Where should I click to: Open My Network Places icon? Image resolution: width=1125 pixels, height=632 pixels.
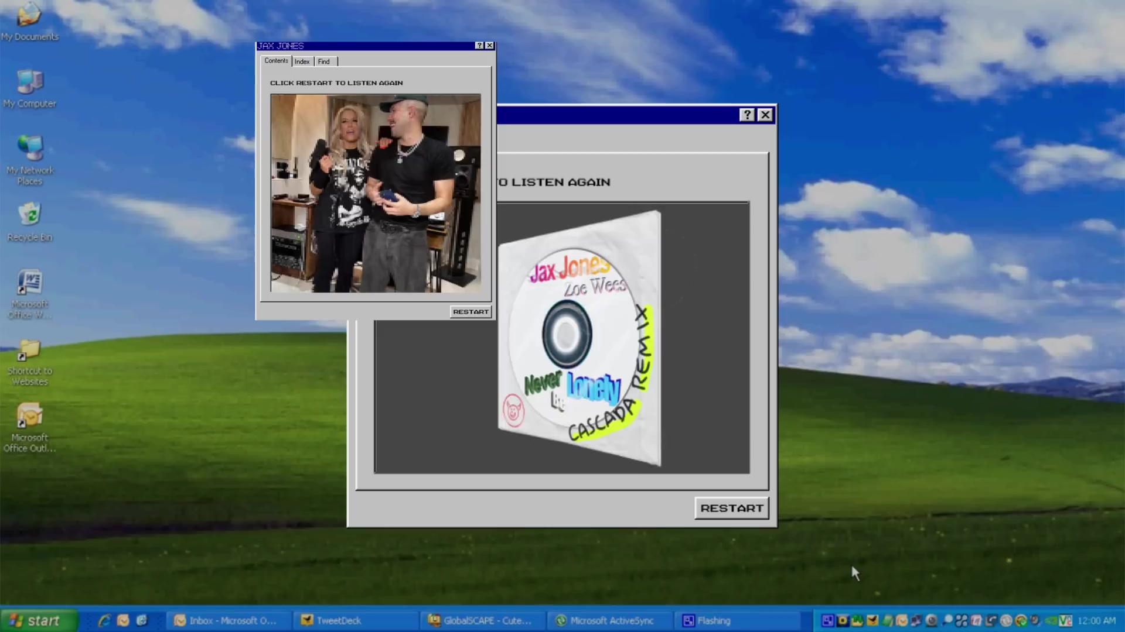pyautogui.click(x=29, y=160)
